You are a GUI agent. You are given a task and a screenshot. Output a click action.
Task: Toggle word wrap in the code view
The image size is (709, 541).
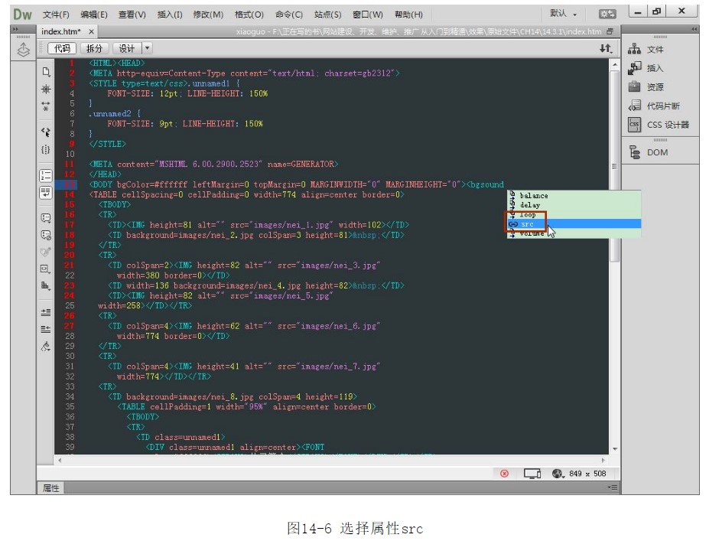point(46,191)
